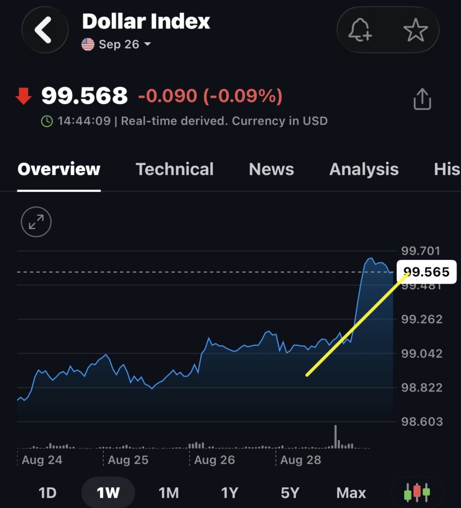Select the 1W time range
Image resolution: width=461 pixels, height=508 pixels.
(108, 493)
